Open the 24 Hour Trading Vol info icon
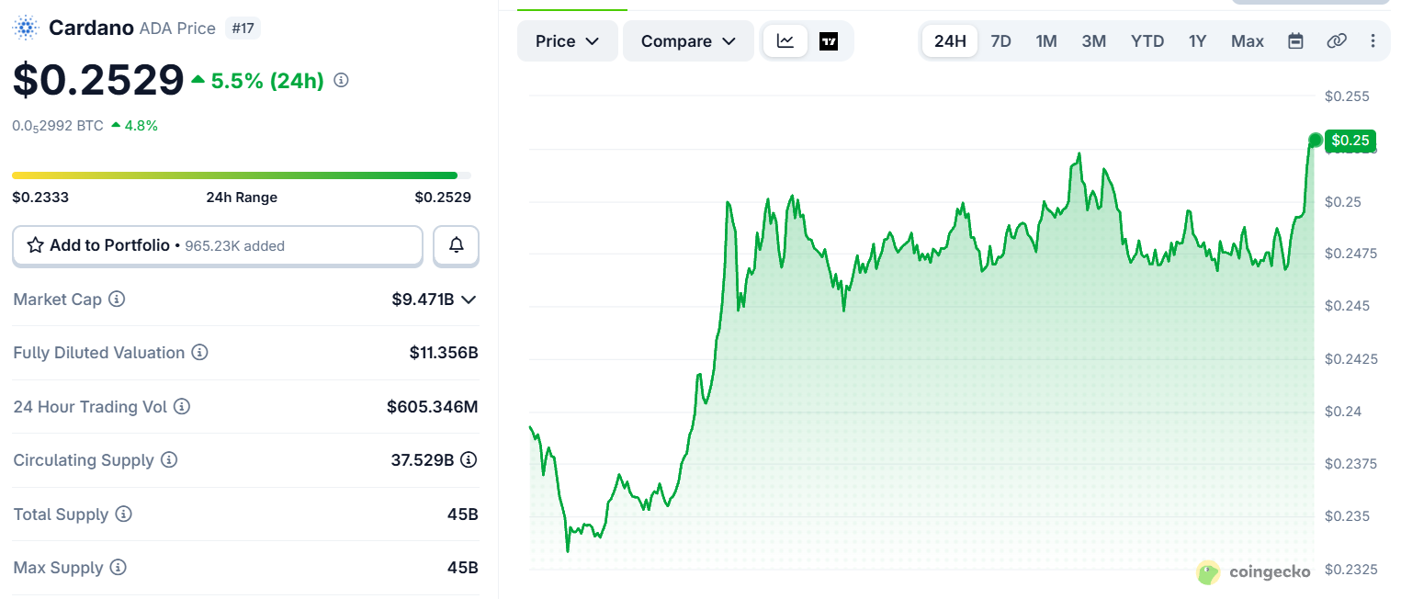Viewport: 1401px width, 599px height. click(x=182, y=406)
